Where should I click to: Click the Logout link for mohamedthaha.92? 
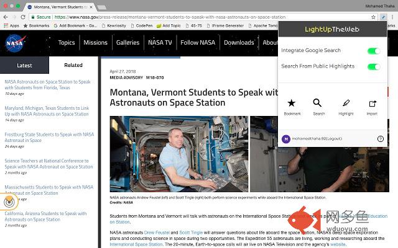point(336,139)
